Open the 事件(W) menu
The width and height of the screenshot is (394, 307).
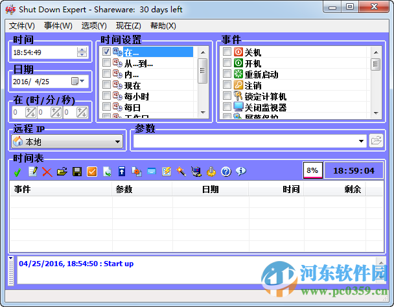[x=58, y=26]
